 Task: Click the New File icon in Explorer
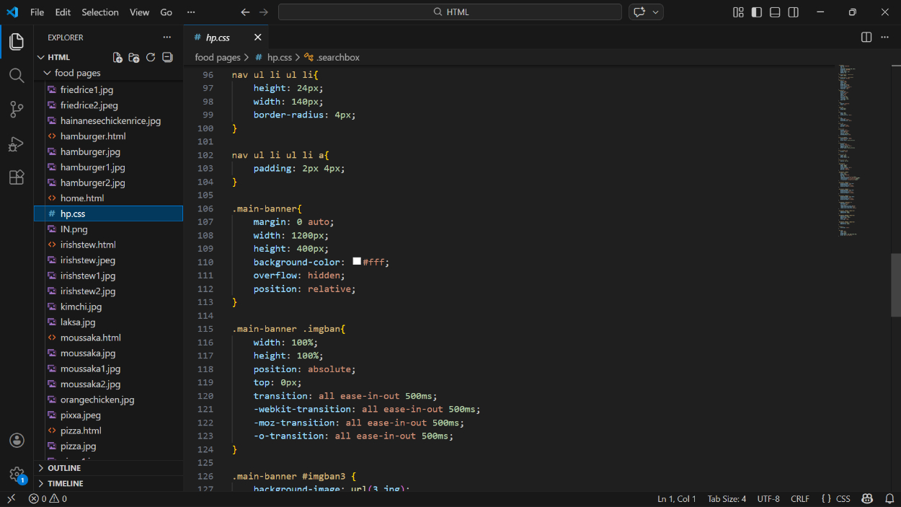[117, 58]
